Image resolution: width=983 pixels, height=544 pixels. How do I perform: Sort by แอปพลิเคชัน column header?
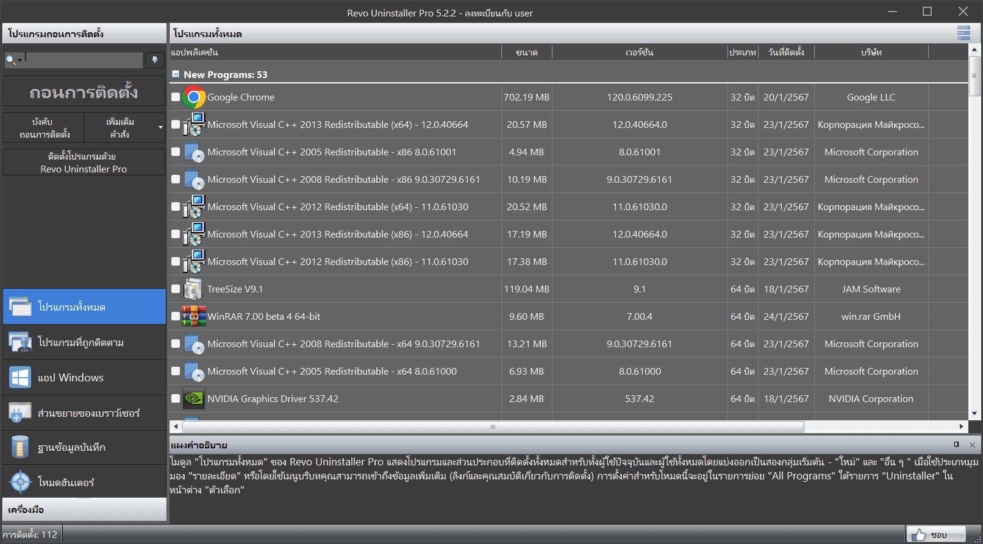click(335, 52)
